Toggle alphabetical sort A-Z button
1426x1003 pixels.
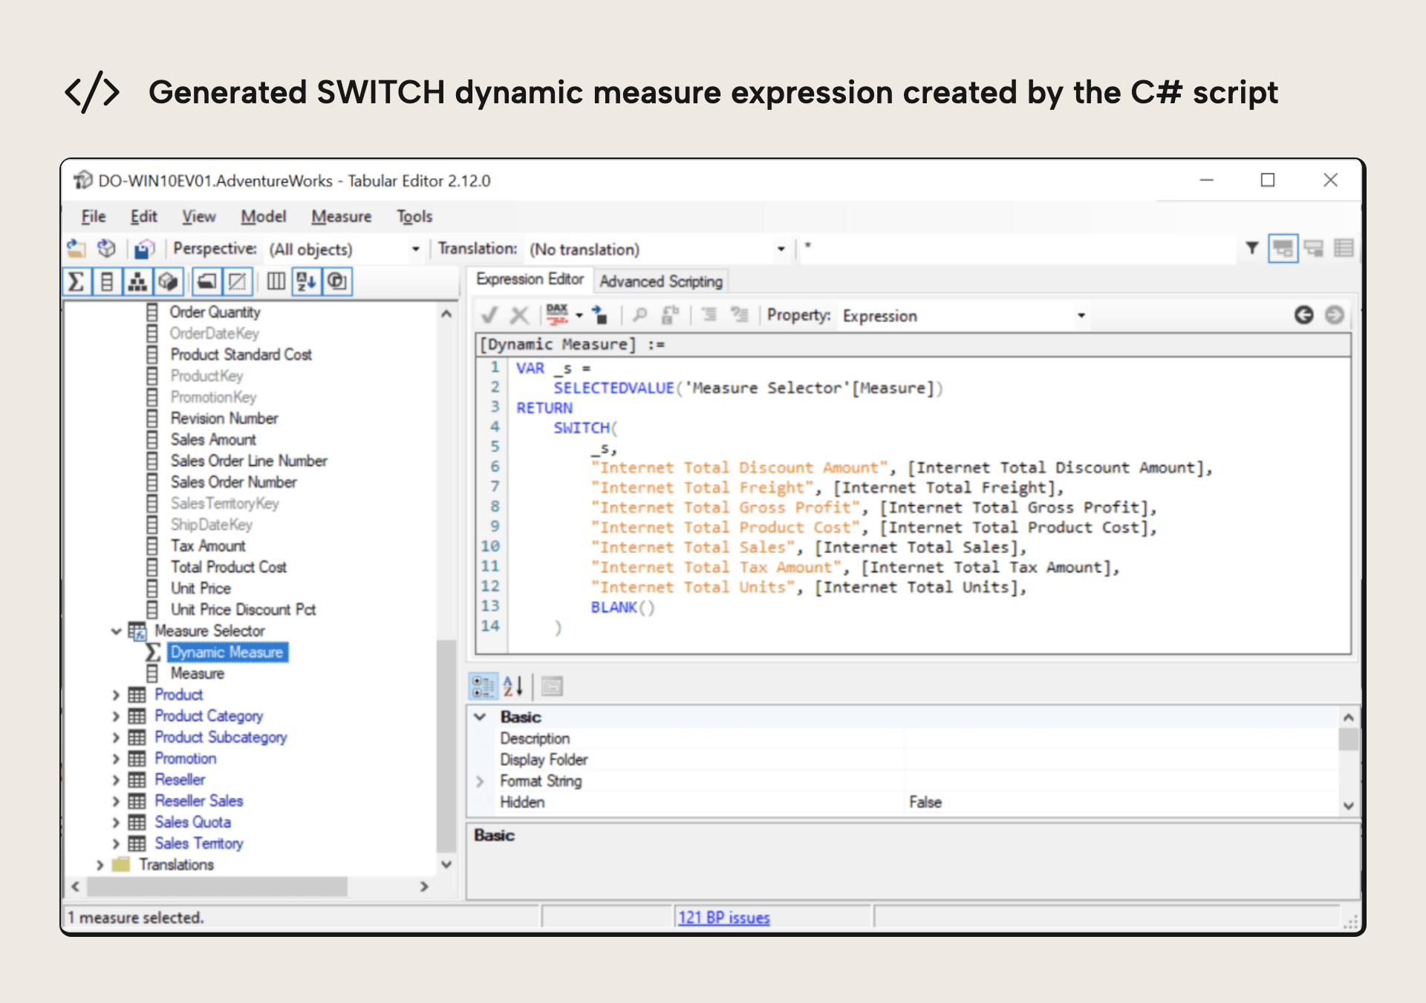(306, 282)
